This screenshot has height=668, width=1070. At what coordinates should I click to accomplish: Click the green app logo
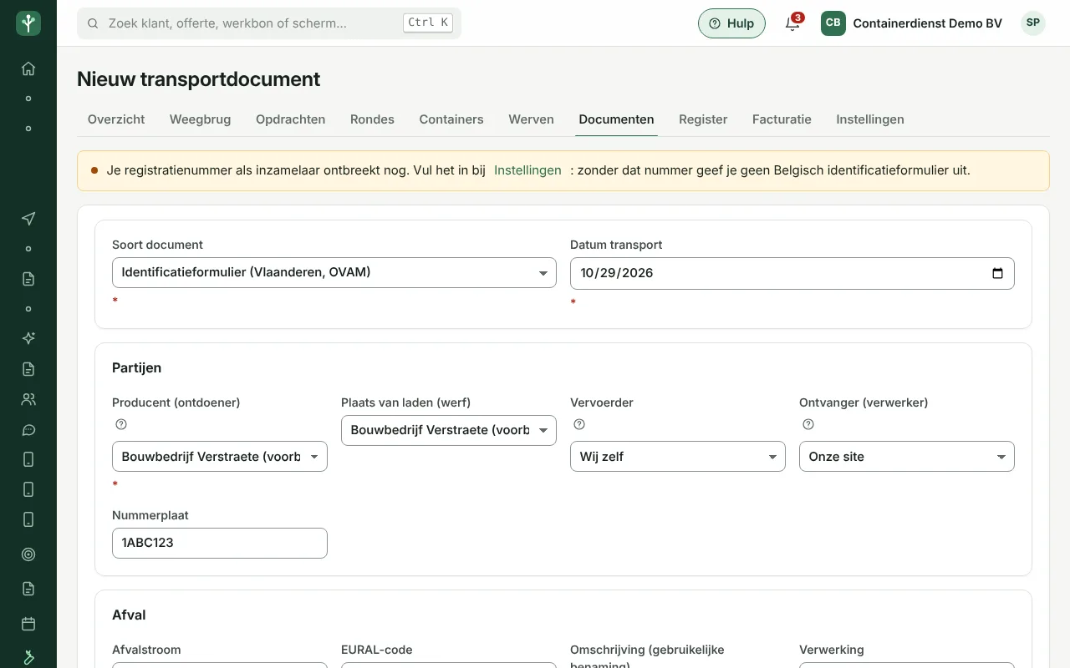[x=28, y=23]
